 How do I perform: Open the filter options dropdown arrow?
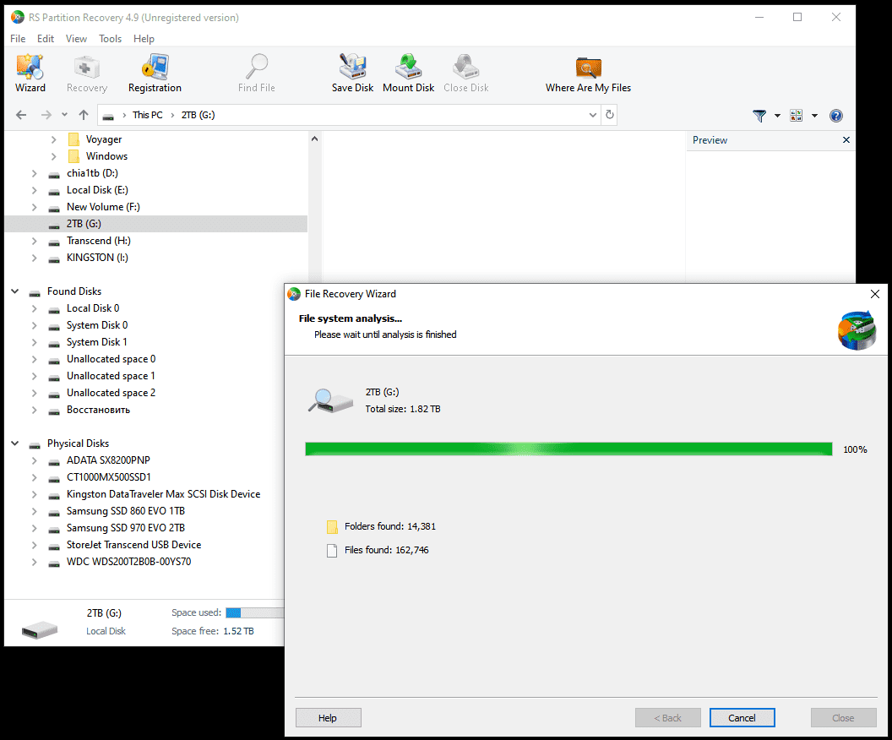tap(777, 116)
